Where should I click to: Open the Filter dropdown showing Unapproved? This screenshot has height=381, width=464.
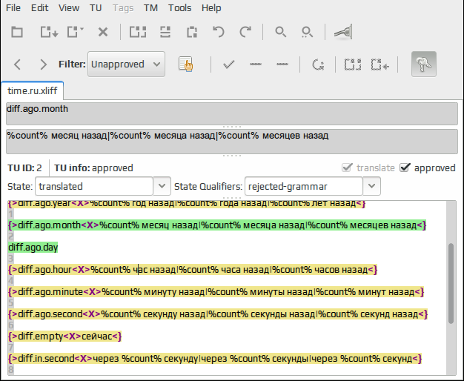click(x=126, y=64)
